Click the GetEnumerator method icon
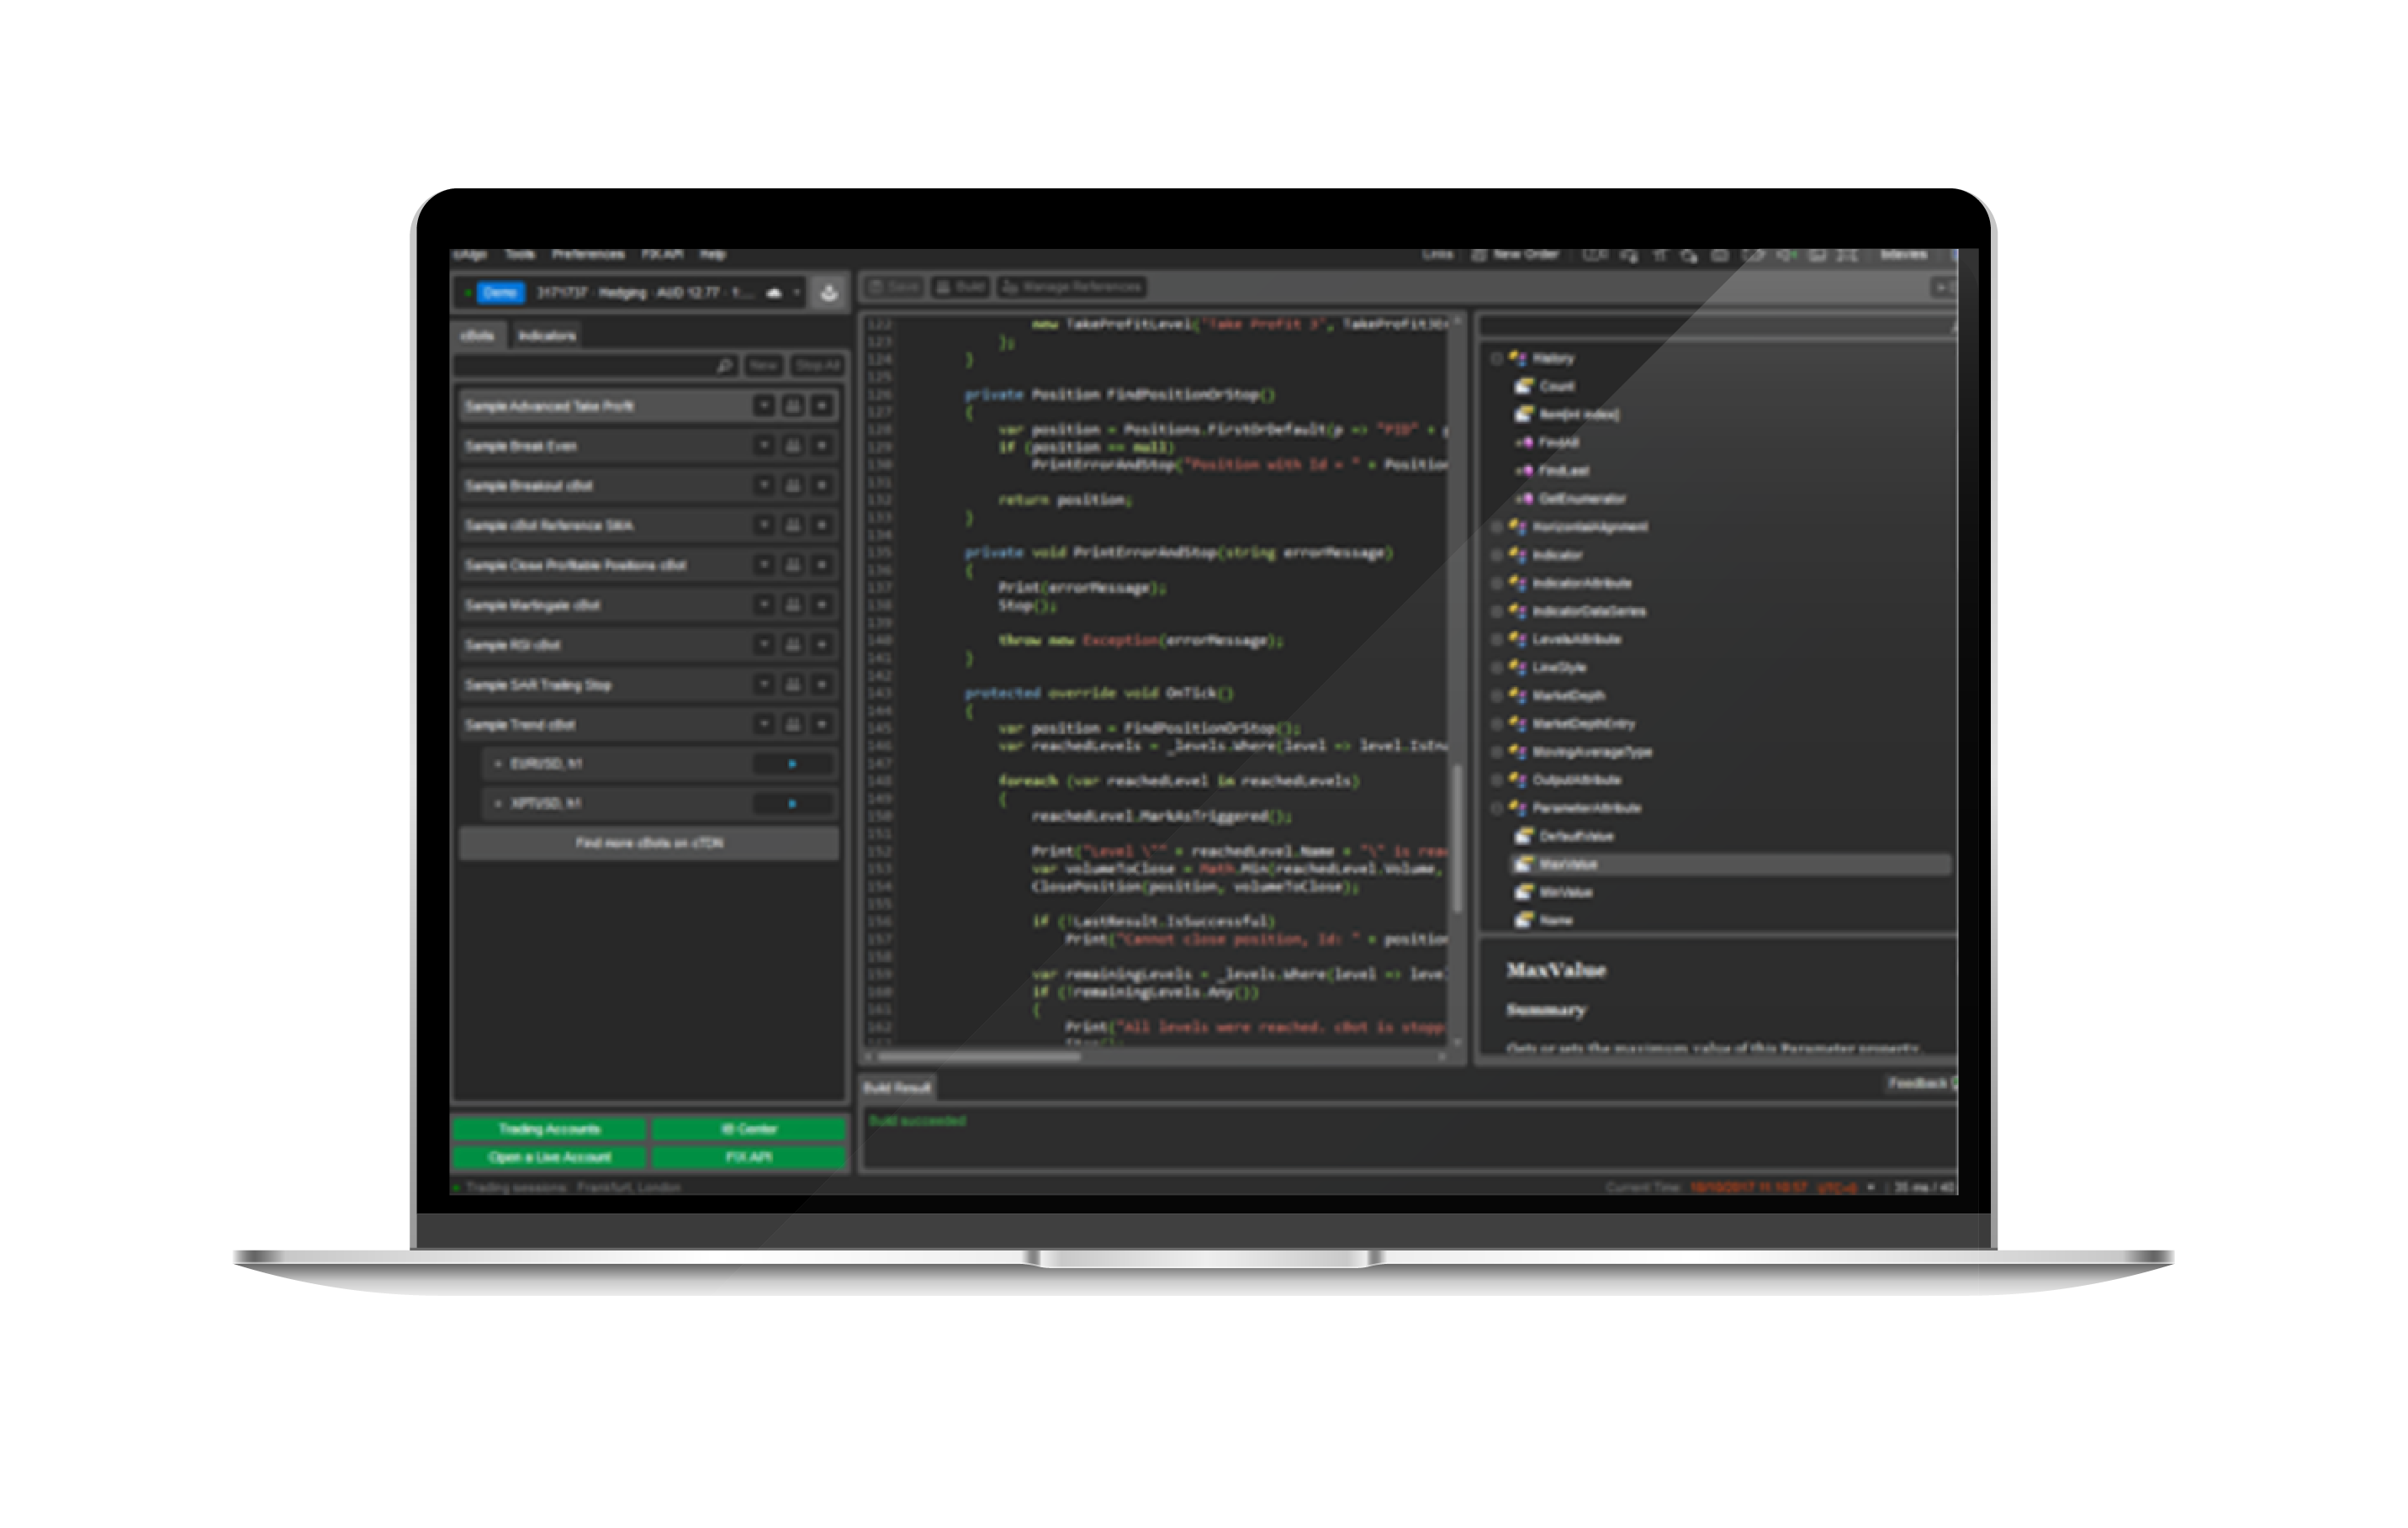The height and width of the screenshot is (1528, 2408). pos(1524,498)
